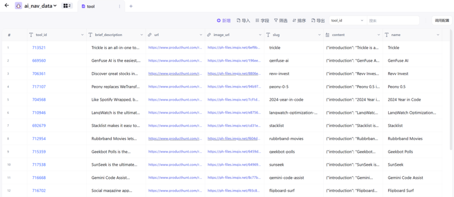Viewport: 454px width, 197px height.
Task: Click the link icon of url column
Action: [x=150, y=35]
